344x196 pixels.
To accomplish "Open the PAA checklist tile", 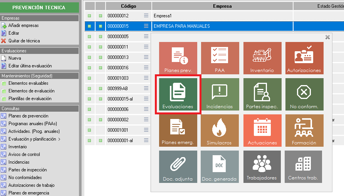I will (220, 58).
